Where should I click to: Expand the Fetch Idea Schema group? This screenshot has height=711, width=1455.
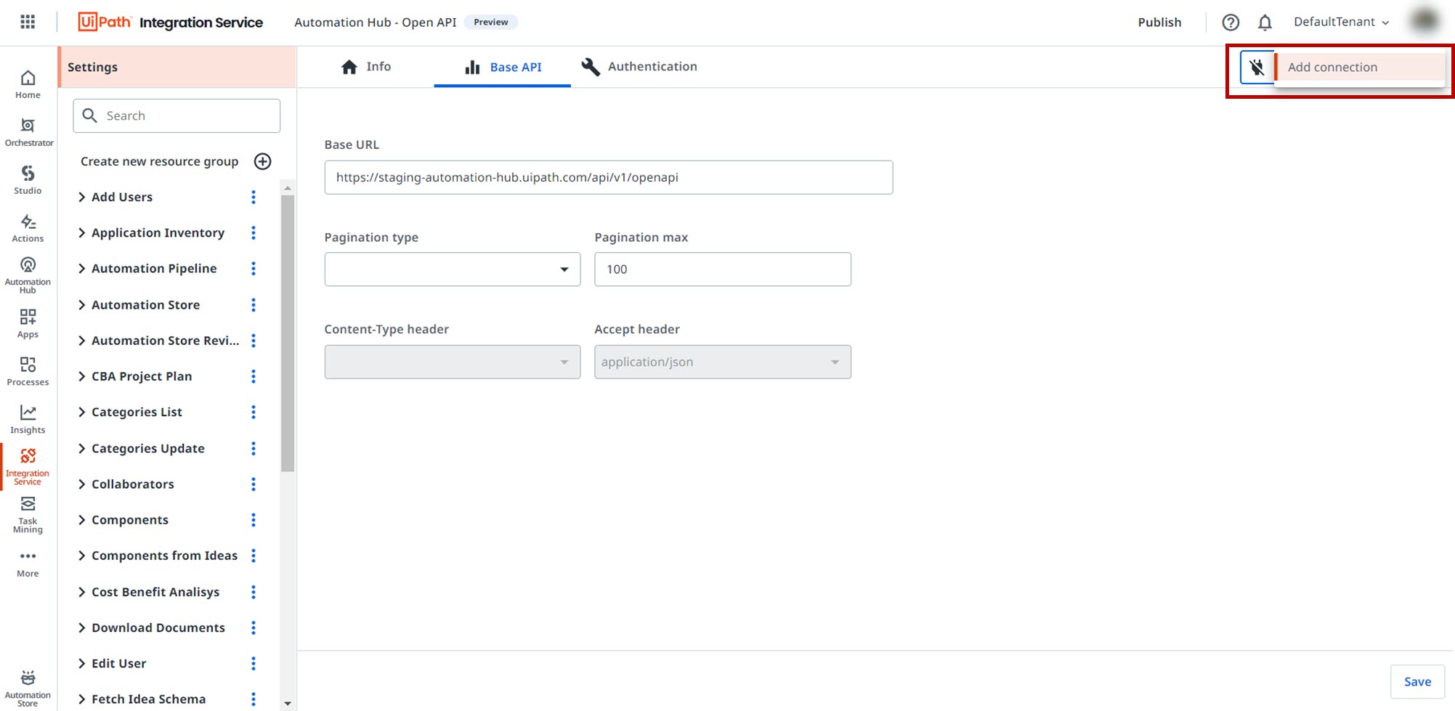pos(81,699)
